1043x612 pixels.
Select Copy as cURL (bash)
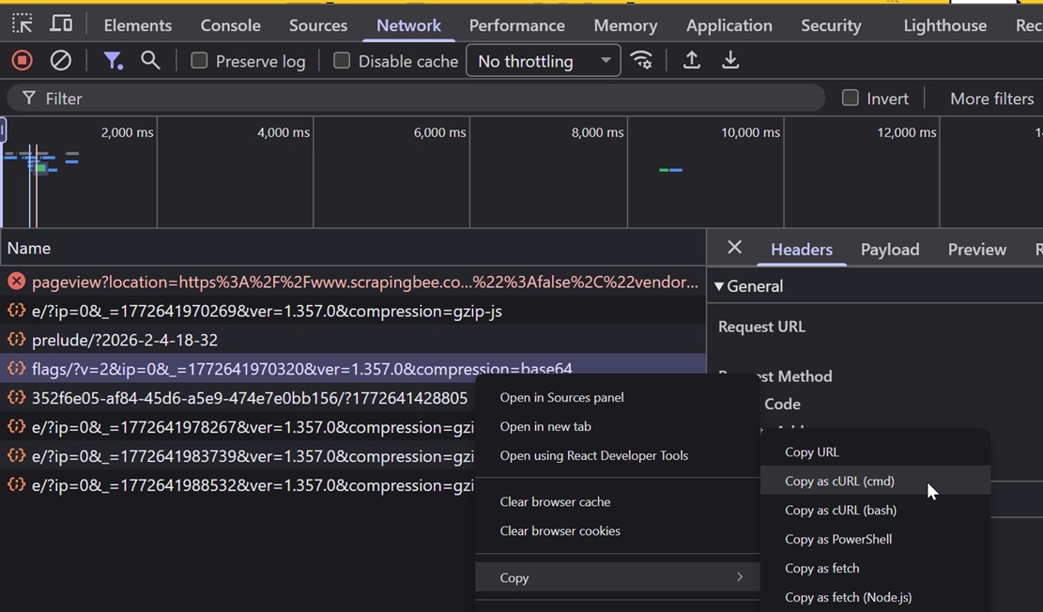click(x=840, y=510)
